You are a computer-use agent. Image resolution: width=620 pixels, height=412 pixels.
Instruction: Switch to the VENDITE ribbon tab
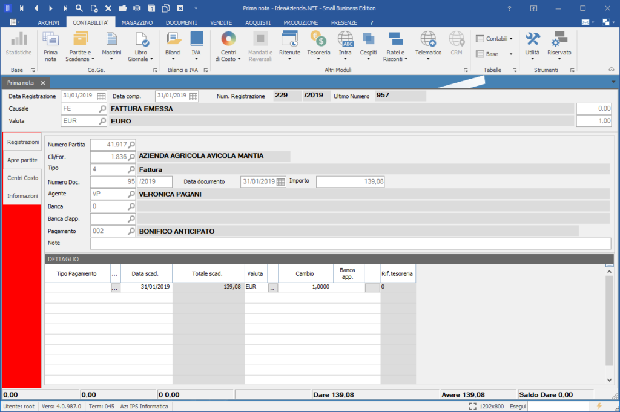pyautogui.click(x=221, y=22)
